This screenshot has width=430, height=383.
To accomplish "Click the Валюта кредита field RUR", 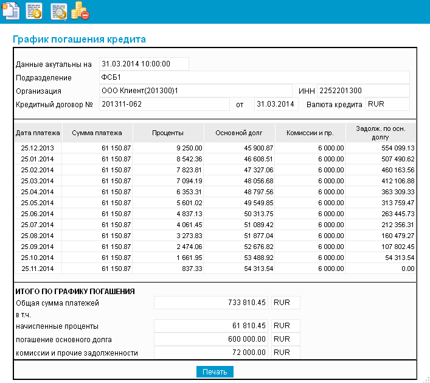I will (387, 104).
